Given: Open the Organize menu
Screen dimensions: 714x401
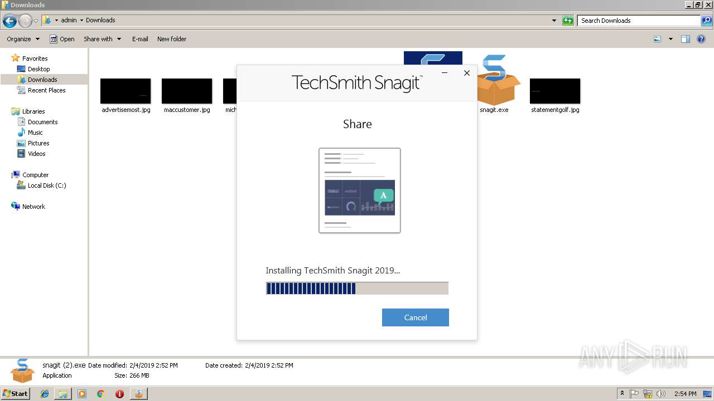Looking at the screenshot, I should (x=23, y=39).
